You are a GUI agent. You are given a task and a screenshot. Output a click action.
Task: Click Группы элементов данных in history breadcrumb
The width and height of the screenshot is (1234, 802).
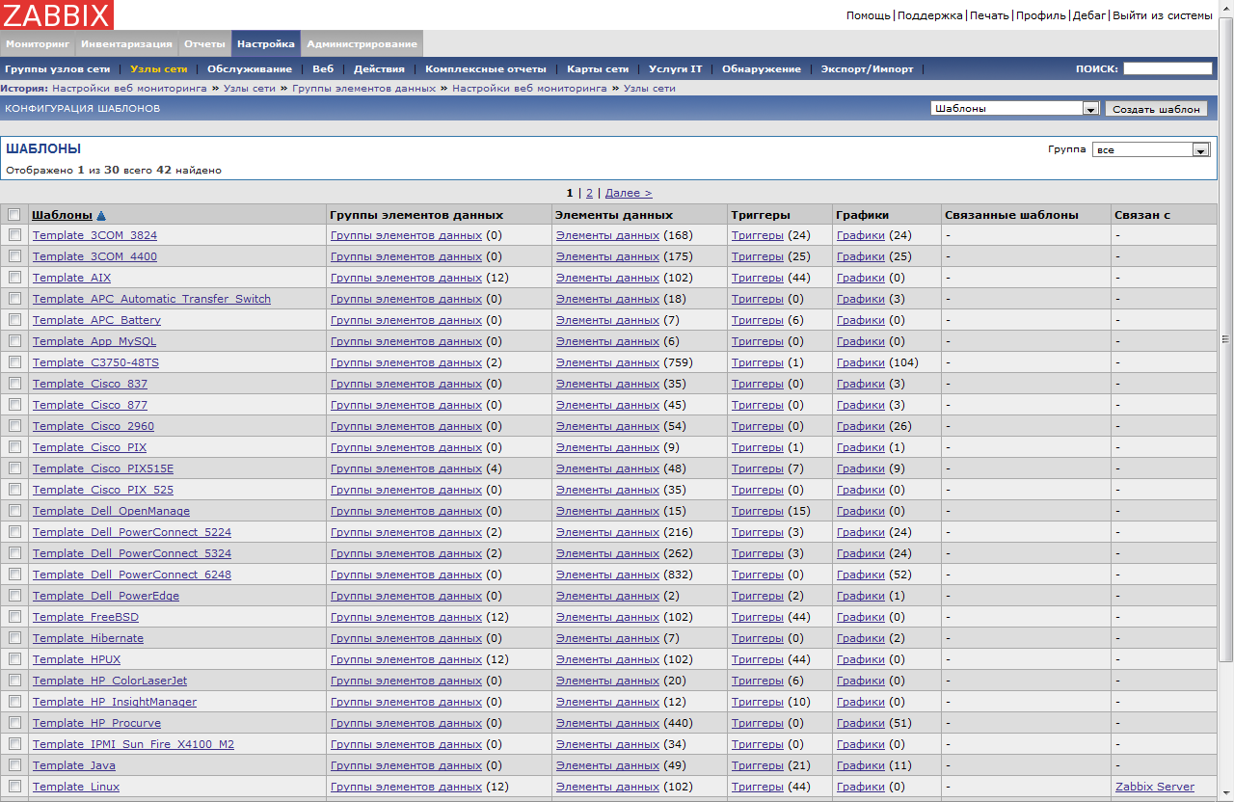click(363, 88)
